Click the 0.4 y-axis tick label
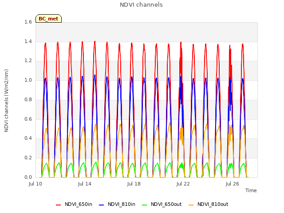Screen dimensions: 284x213 28,138
